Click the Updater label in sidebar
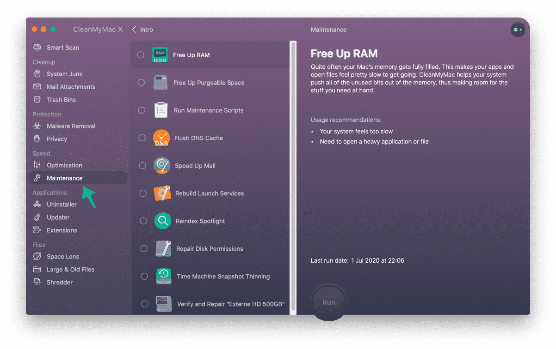This screenshot has width=556, height=349. [58, 217]
